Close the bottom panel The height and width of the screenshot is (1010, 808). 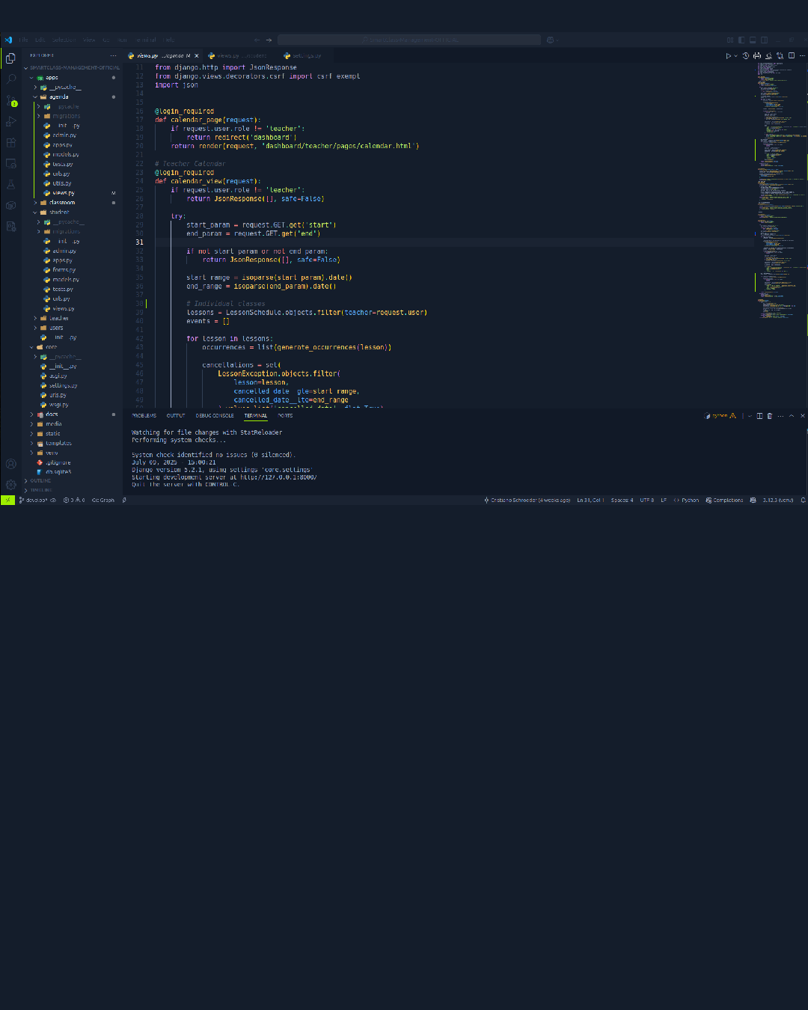coord(803,416)
